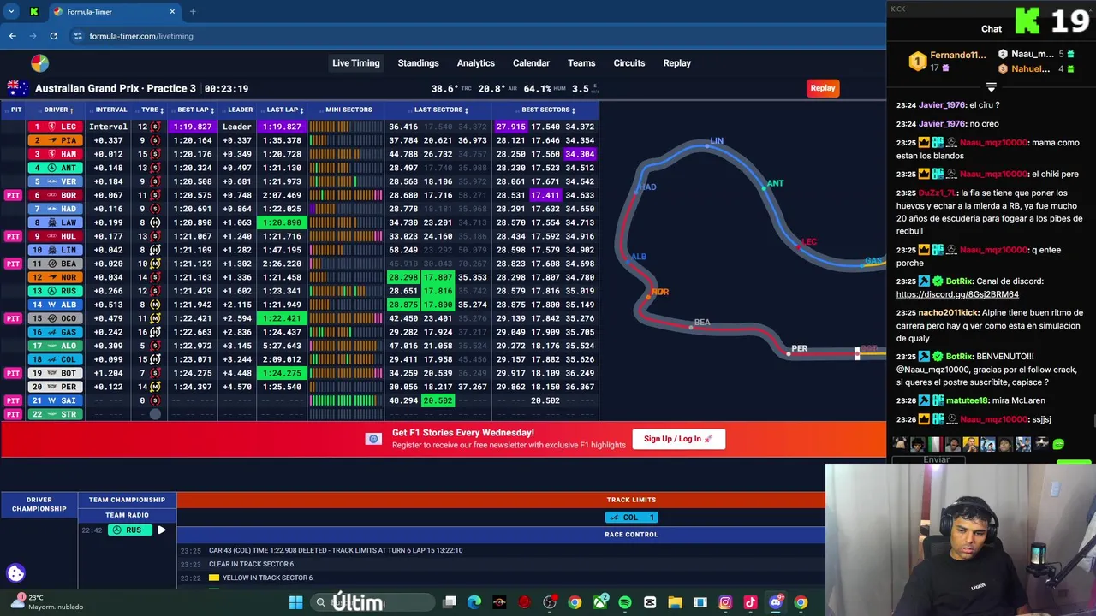Switch to Driver Championship tab
The height and width of the screenshot is (616, 1096).
(39, 504)
